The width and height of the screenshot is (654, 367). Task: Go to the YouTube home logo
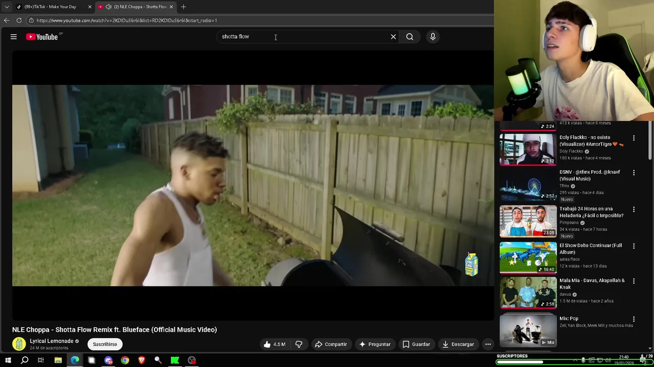click(42, 37)
